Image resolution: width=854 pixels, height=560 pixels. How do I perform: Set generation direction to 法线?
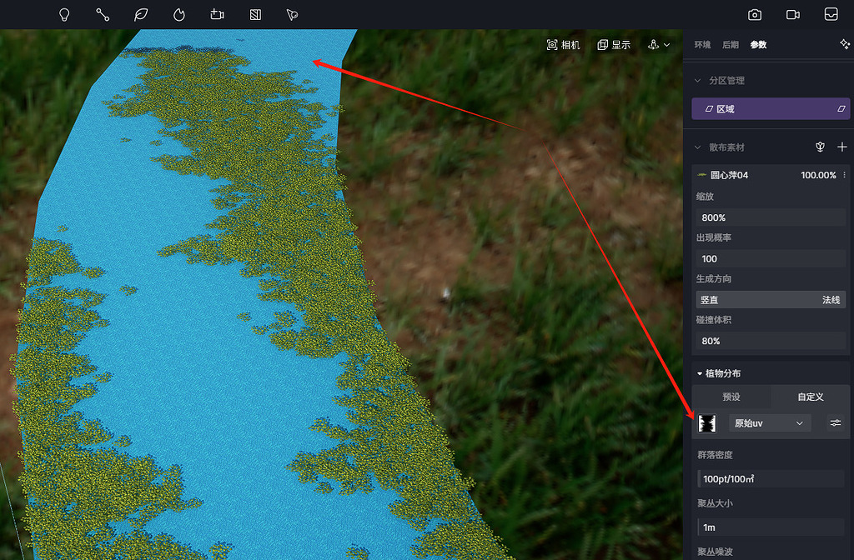click(831, 300)
